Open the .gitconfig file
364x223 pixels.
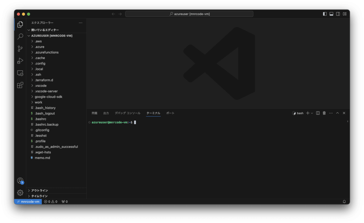coord(57,130)
